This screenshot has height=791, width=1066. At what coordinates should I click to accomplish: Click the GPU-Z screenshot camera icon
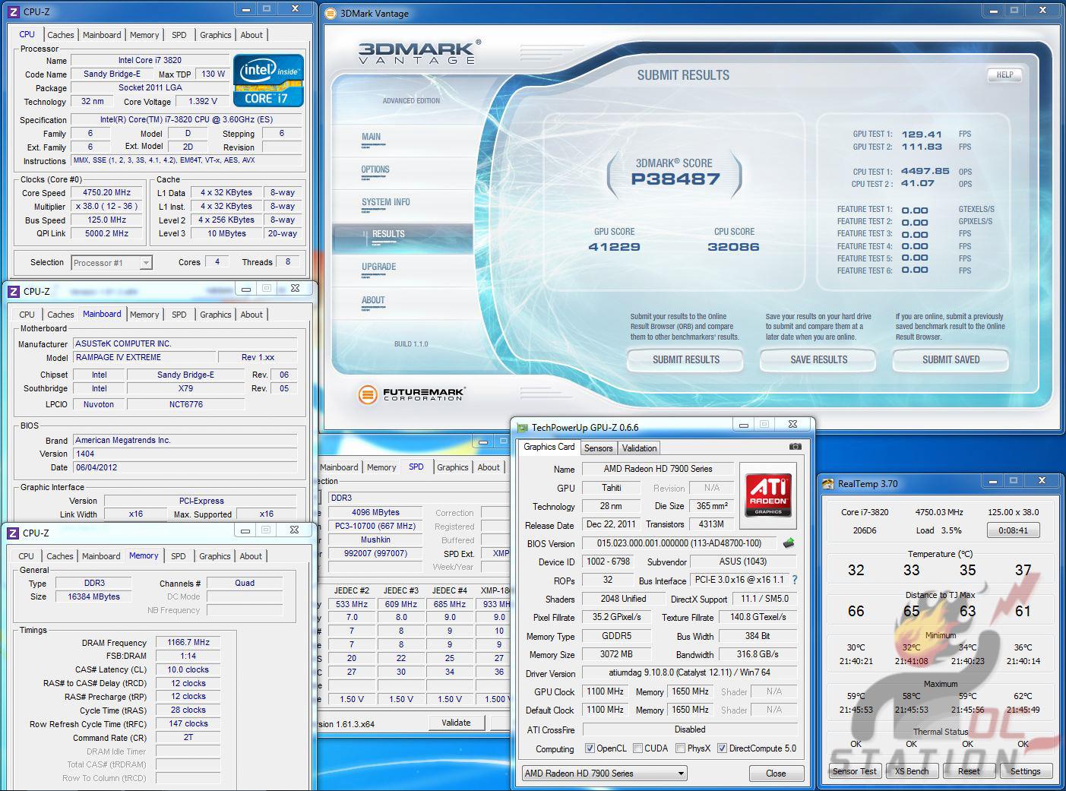[795, 447]
